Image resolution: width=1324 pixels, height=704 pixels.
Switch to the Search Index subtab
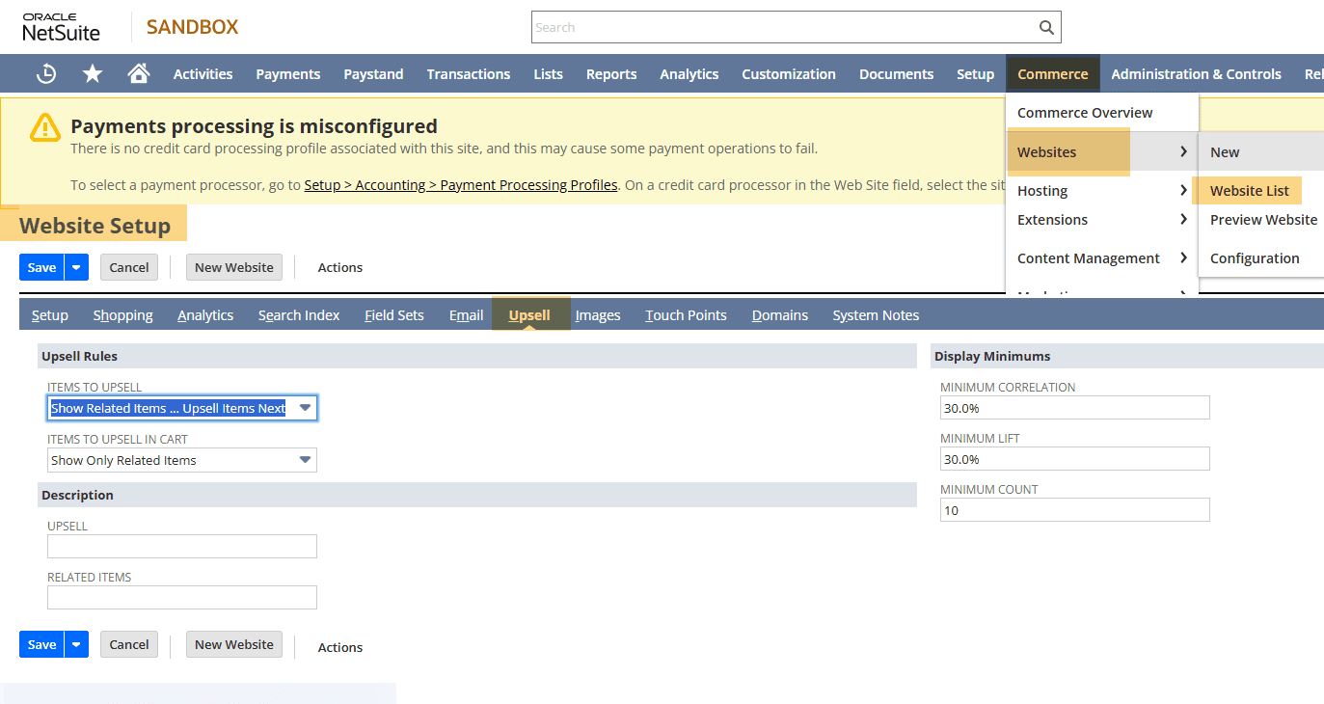pos(299,315)
